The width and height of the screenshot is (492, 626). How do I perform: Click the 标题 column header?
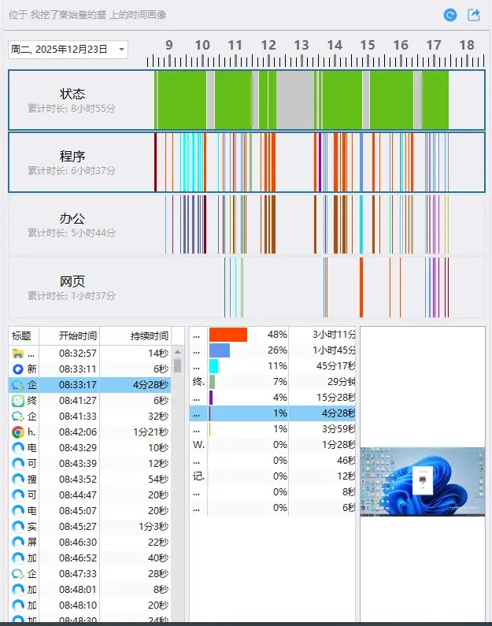(24, 335)
